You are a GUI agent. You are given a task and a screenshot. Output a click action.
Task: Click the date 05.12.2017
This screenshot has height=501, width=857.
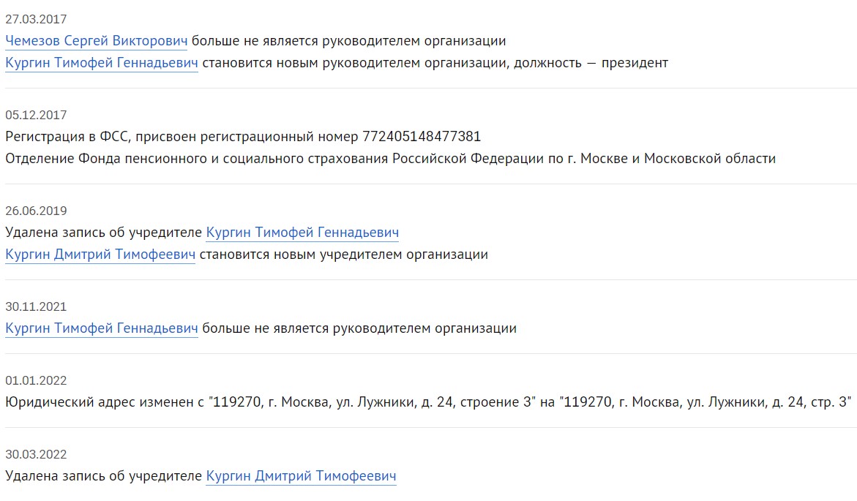point(36,115)
